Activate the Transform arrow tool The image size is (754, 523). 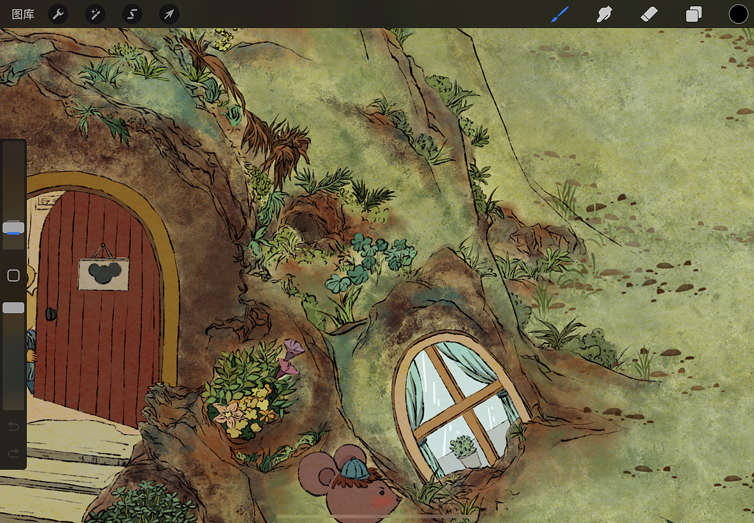(169, 14)
